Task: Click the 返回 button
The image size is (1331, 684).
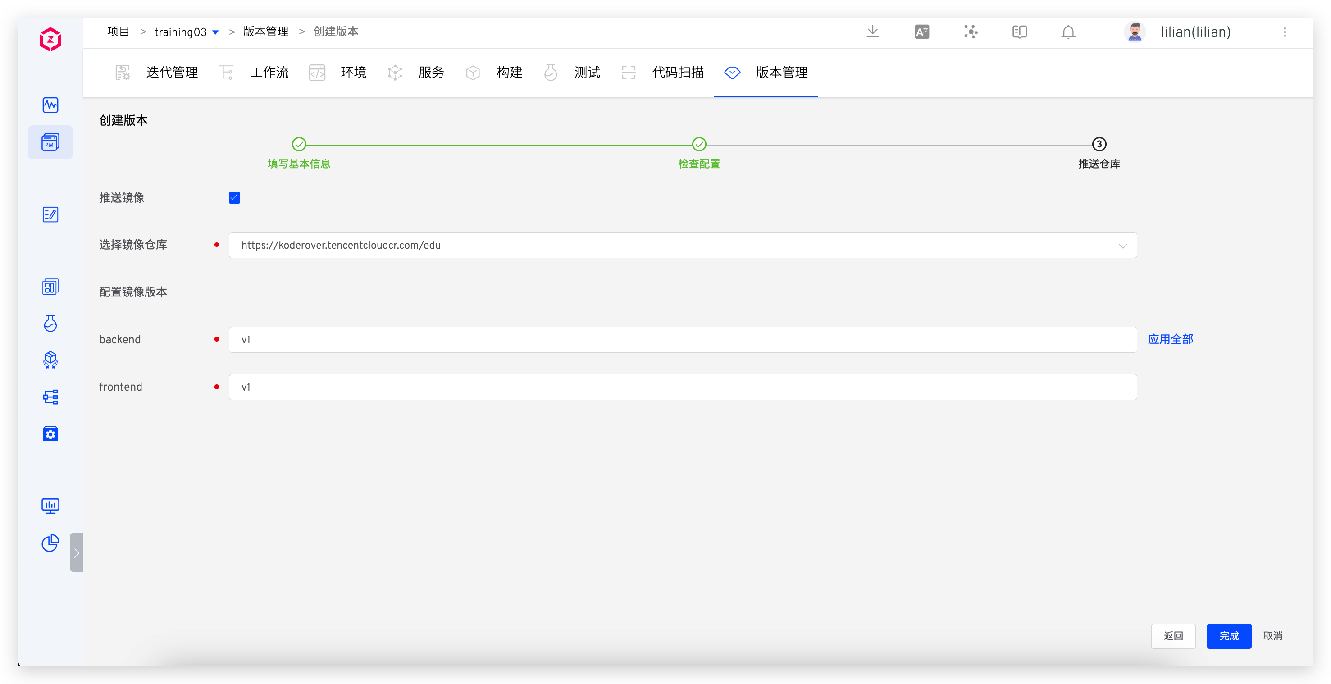Action: tap(1173, 636)
